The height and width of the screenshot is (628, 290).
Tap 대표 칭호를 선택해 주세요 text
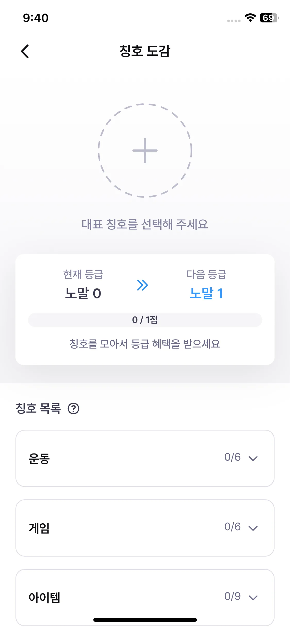pyautogui.click(x=145, y=224)
